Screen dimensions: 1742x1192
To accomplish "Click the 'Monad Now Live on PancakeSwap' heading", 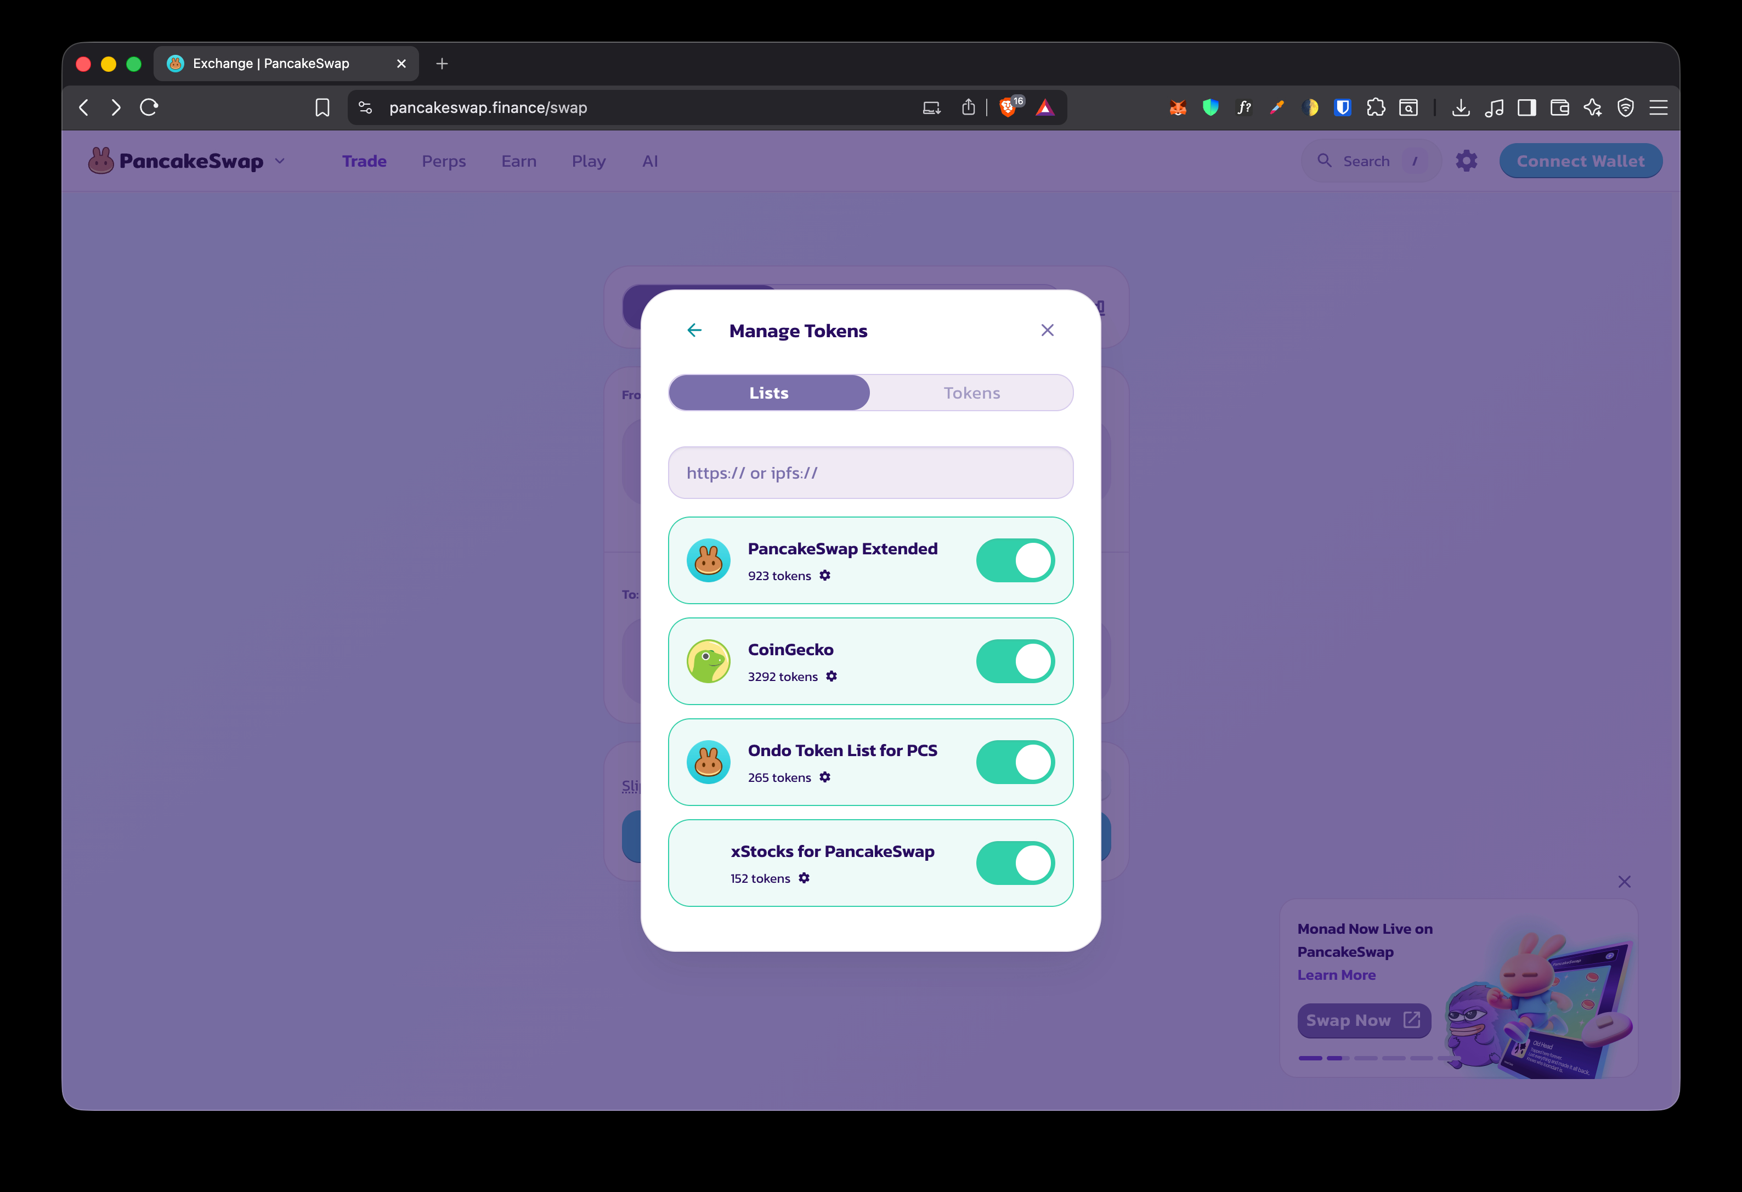I will click(1365, 940).
